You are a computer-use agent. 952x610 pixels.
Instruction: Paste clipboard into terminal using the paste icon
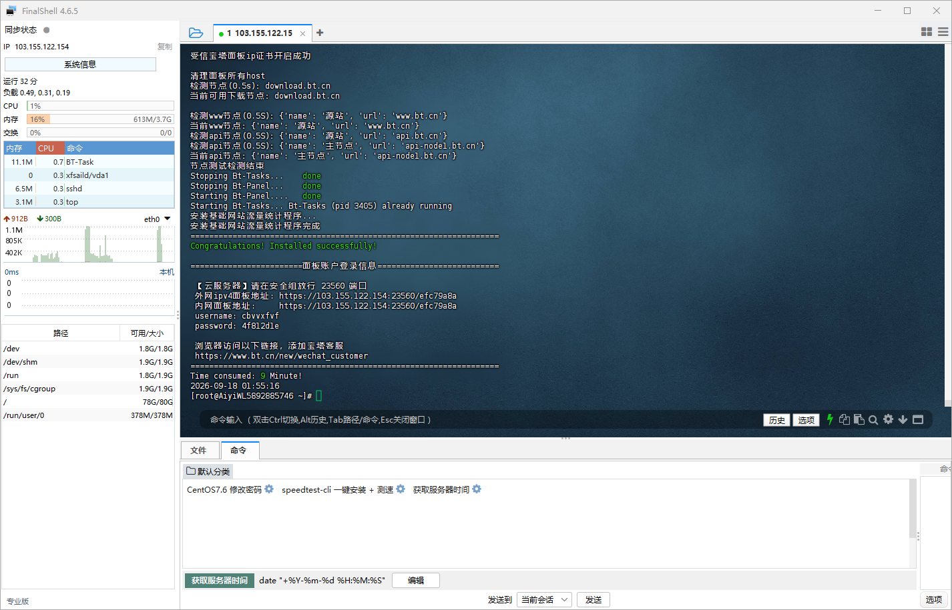[859, 419]
